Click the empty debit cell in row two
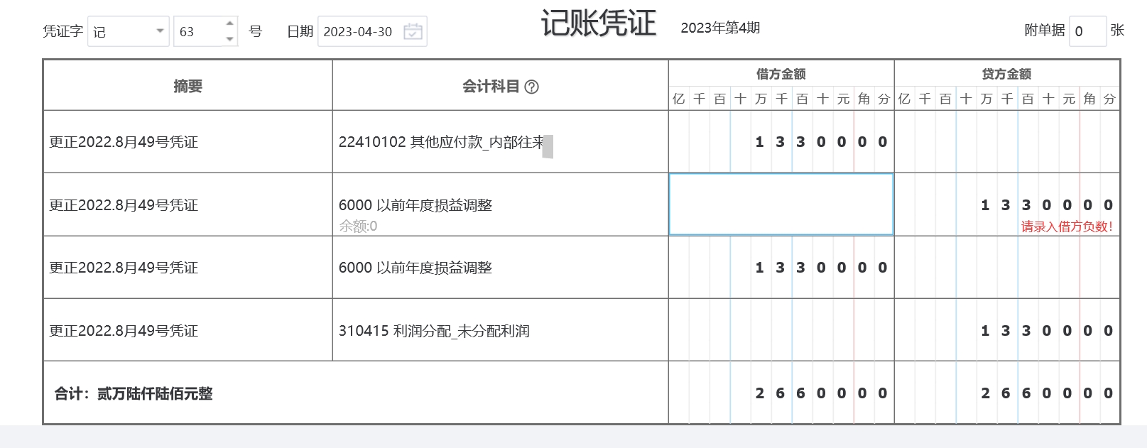Image resolution: width=1147 pixels, height=448 pixels. pyautogui.click(x=781, y=204)
